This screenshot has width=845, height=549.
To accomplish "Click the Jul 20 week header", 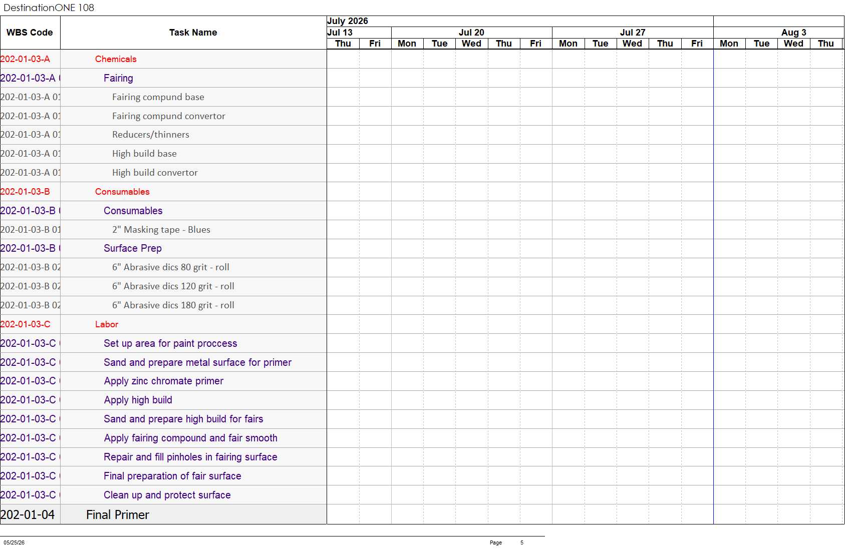I will pos(471,33).
